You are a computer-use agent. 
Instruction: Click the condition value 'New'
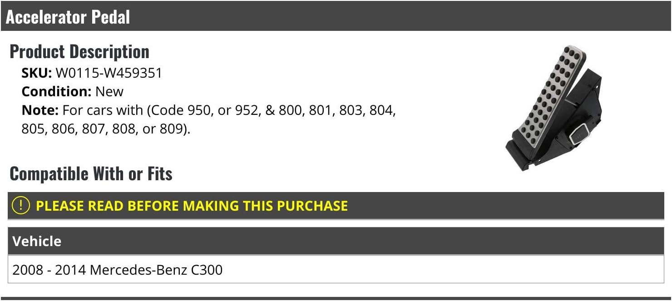(x=109, y=91)
